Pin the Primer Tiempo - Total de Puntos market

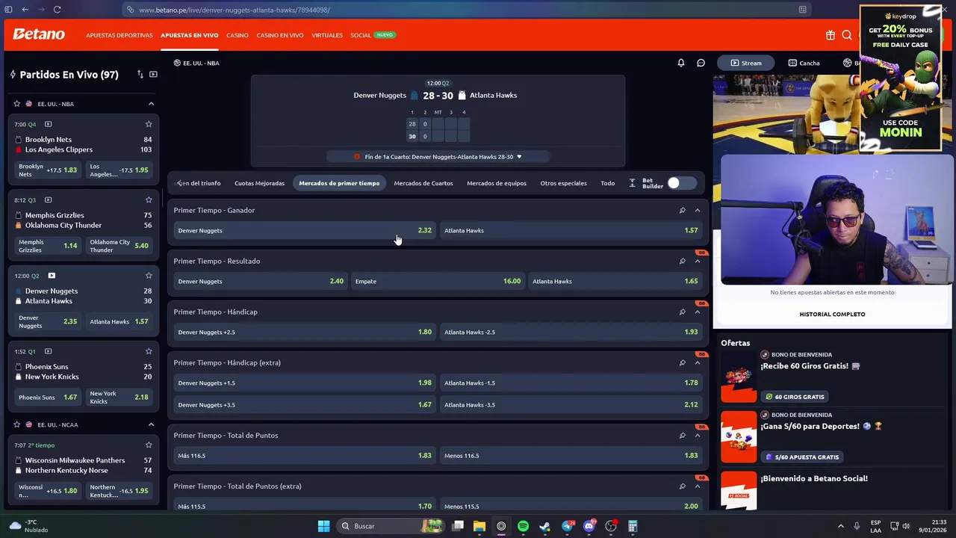click(682, 436)
